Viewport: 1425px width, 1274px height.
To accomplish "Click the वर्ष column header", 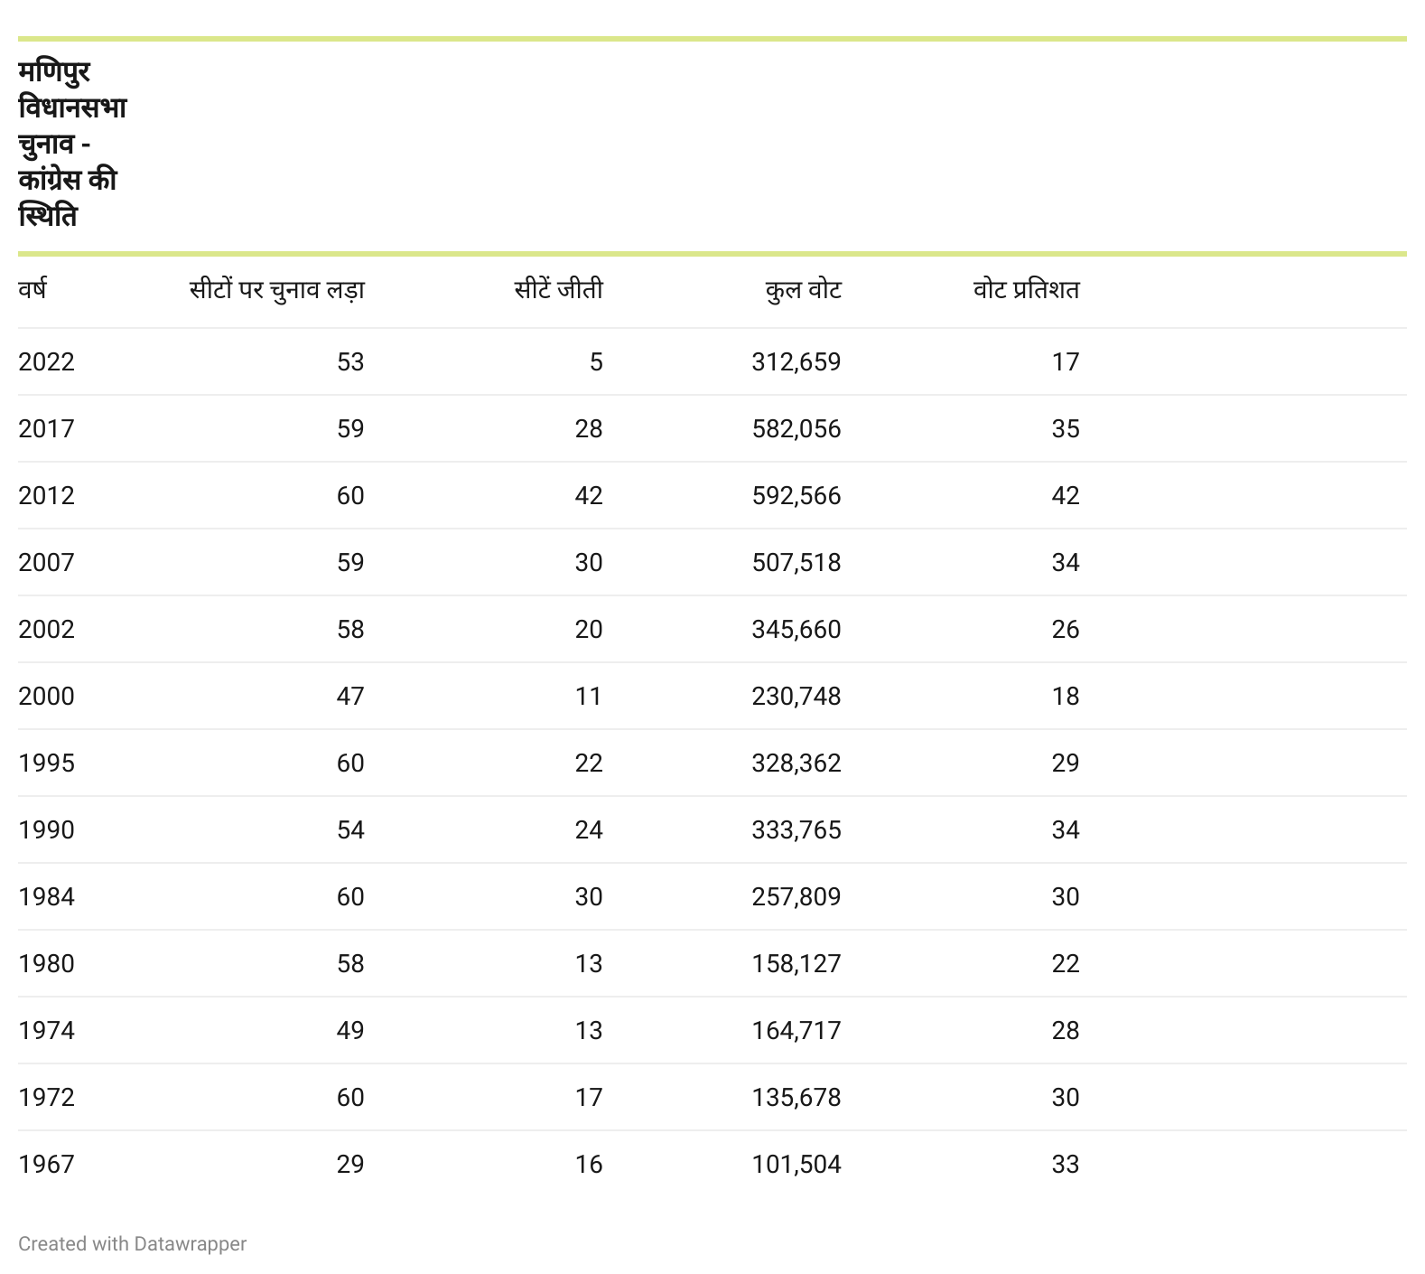I will click(33, 290).
